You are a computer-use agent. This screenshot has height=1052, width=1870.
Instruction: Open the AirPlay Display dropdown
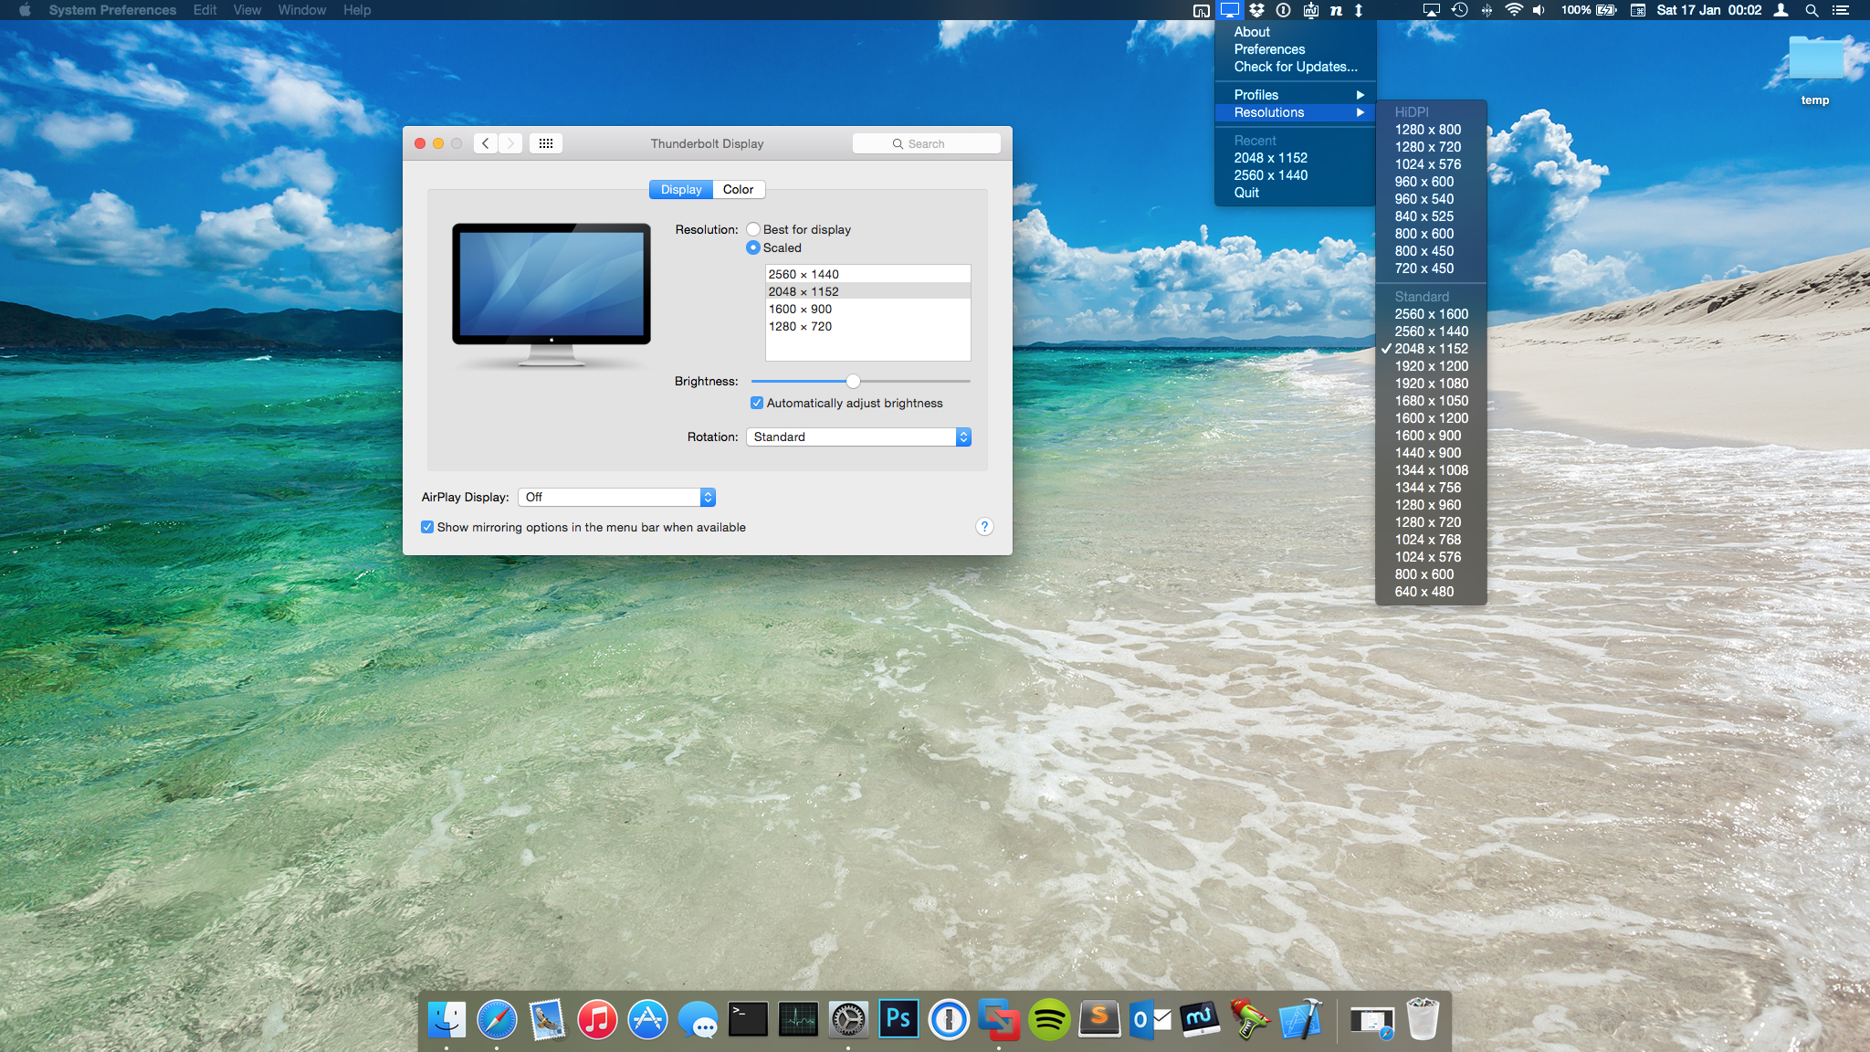coord(616,497)
